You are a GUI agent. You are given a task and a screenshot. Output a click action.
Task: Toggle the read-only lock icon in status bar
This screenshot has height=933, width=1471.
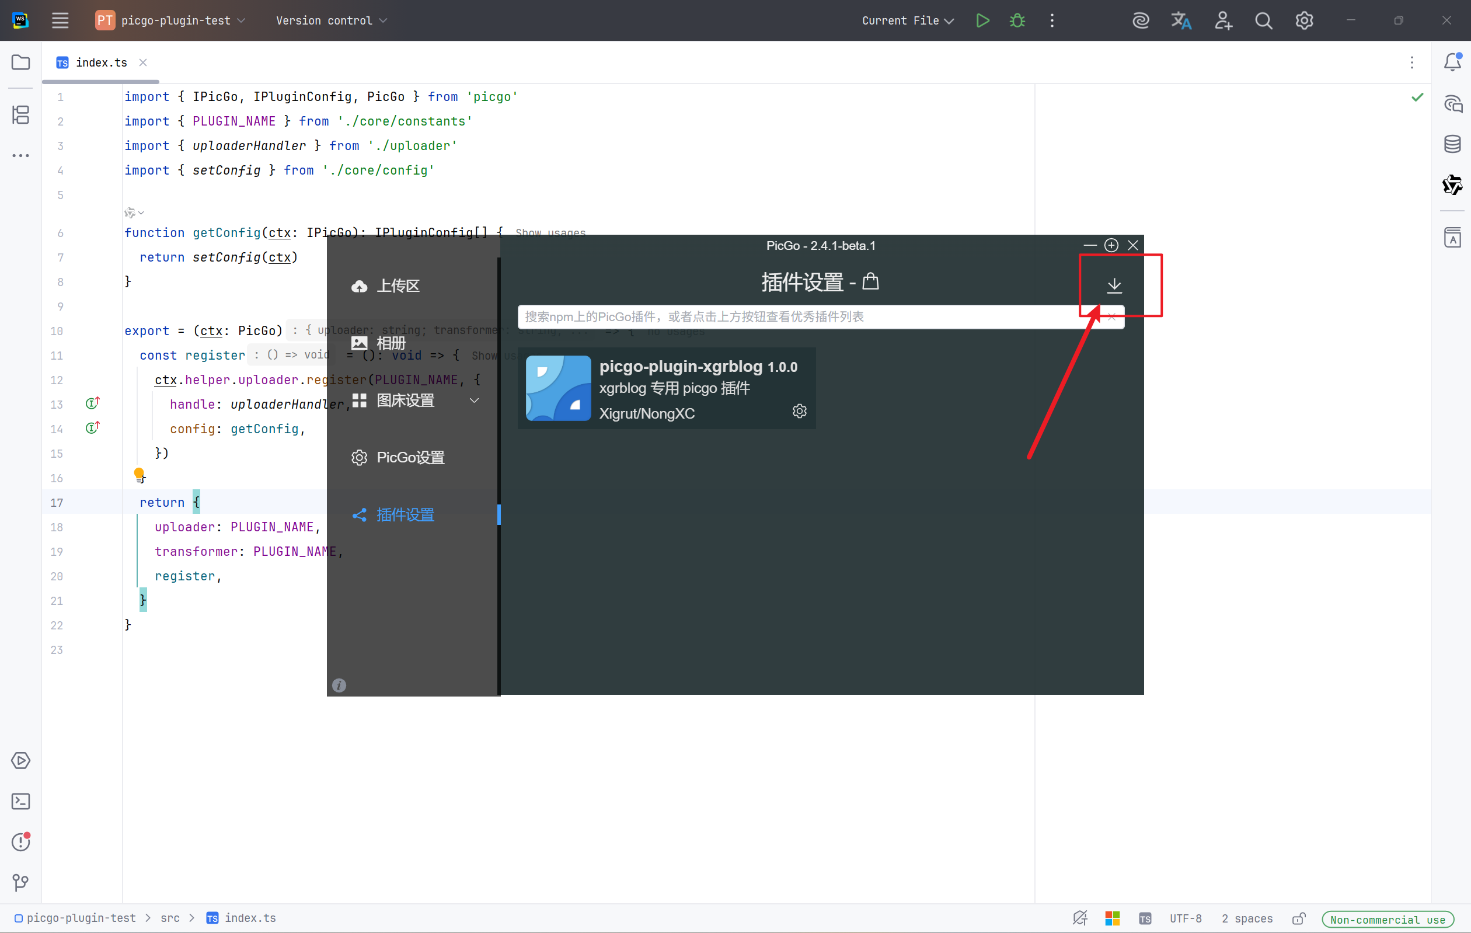point(1299,918)
